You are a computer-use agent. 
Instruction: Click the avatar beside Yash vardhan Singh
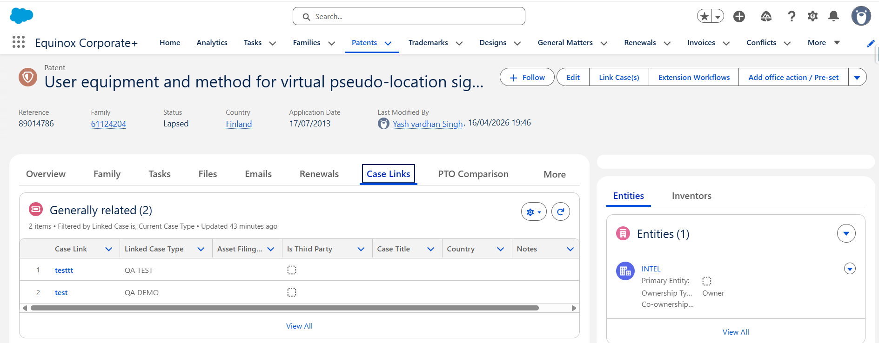click(383, 124)
